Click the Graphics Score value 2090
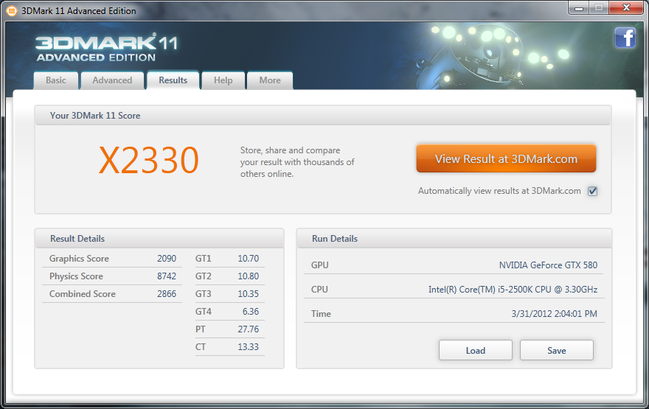 click(x=167, y=259)
